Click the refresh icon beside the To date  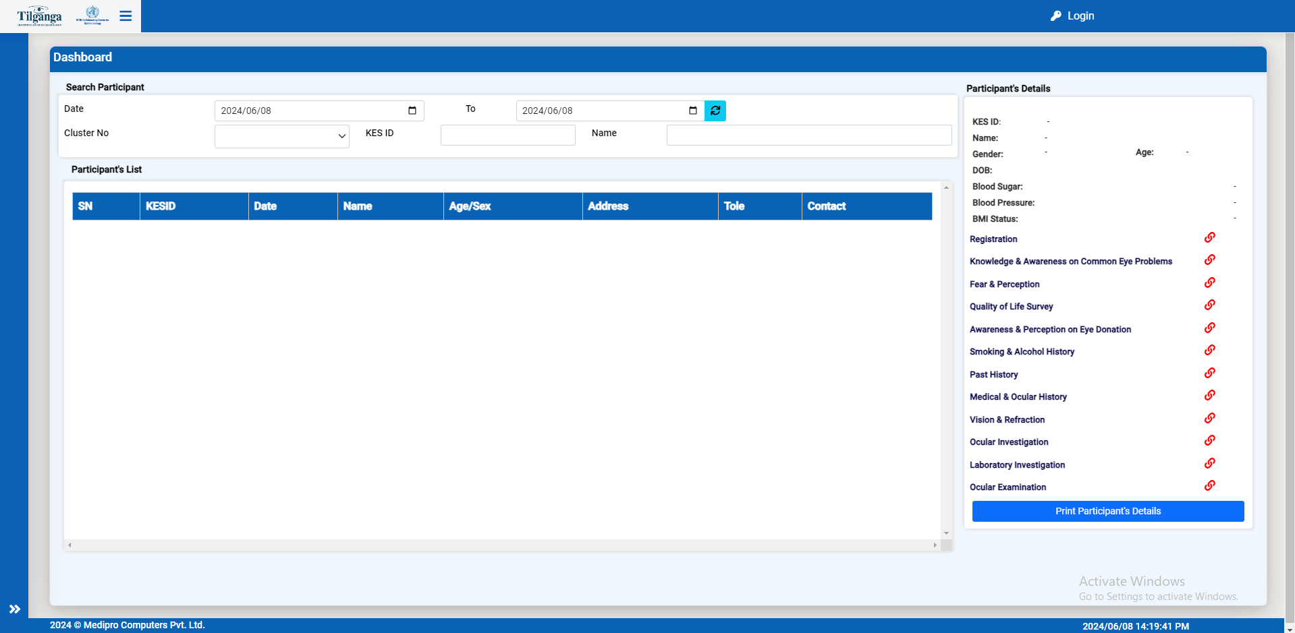point(715,111)
